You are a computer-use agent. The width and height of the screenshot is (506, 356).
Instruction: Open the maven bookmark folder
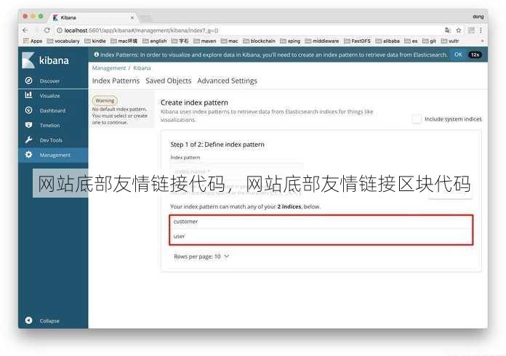click(x=204, y=41)
